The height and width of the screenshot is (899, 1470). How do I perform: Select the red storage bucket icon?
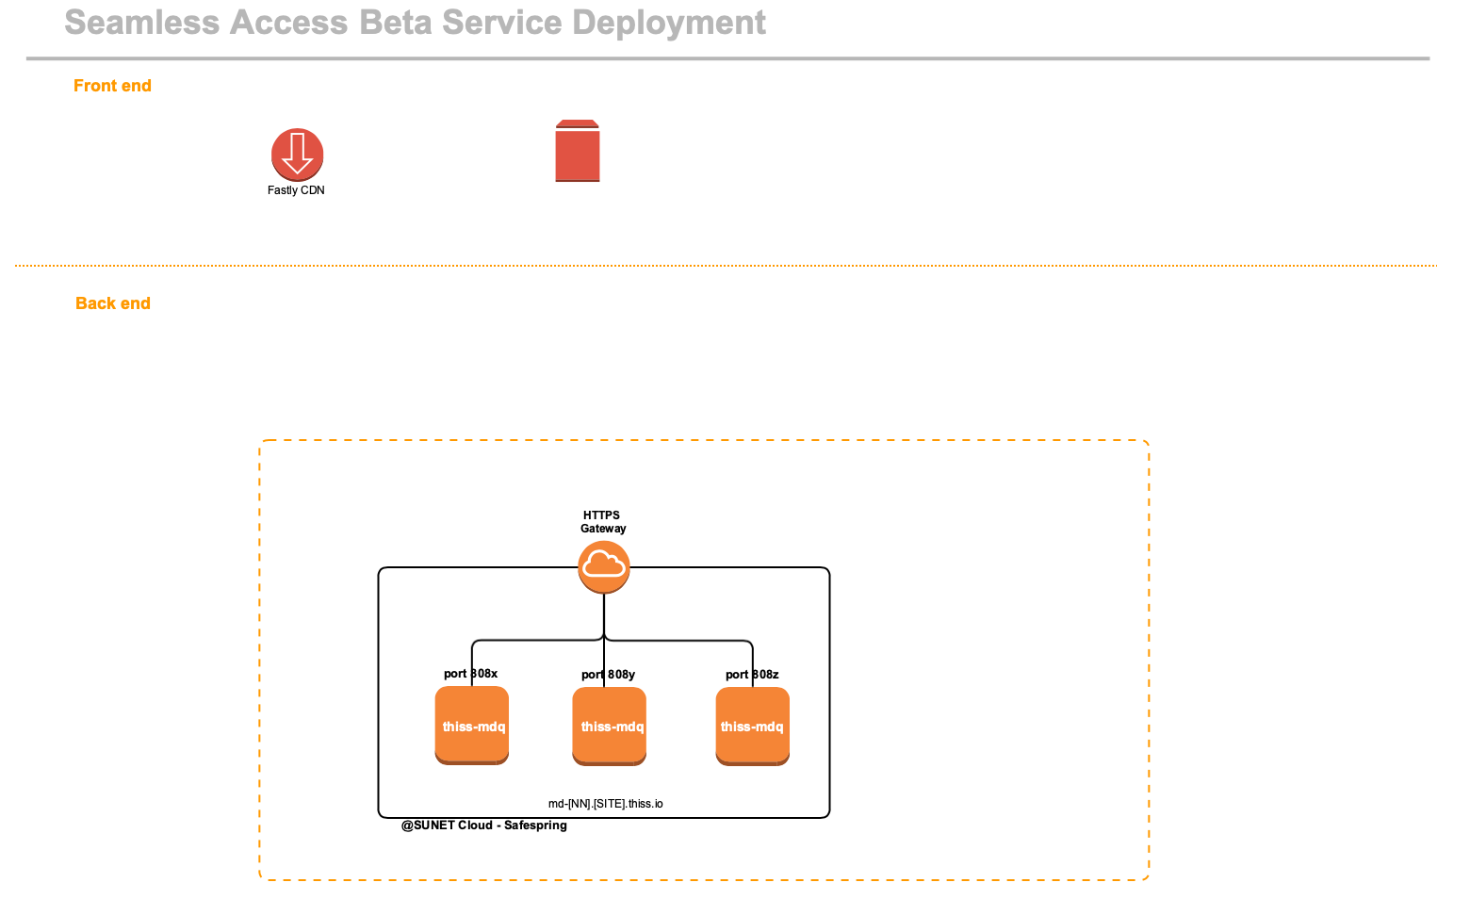(x=578, y=151)
